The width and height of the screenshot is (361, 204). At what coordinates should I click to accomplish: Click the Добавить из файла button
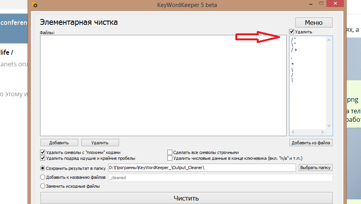(x=311, y=142)
